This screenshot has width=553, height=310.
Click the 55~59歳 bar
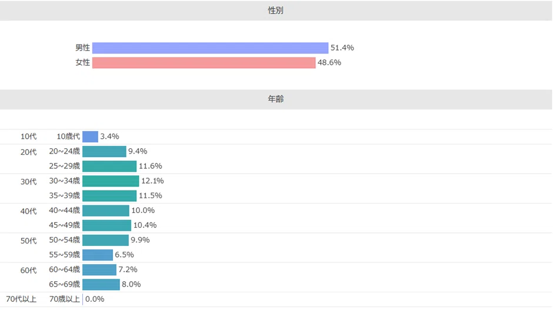[98, 255]
